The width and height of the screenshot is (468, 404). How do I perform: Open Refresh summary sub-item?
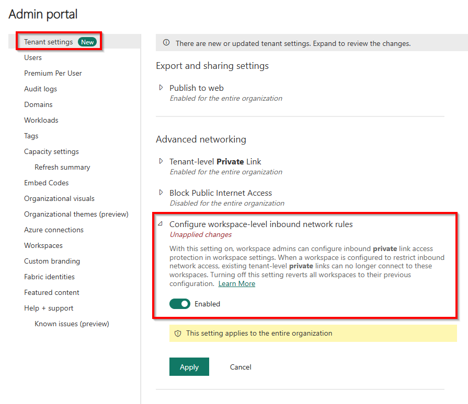tap(62, 168)
